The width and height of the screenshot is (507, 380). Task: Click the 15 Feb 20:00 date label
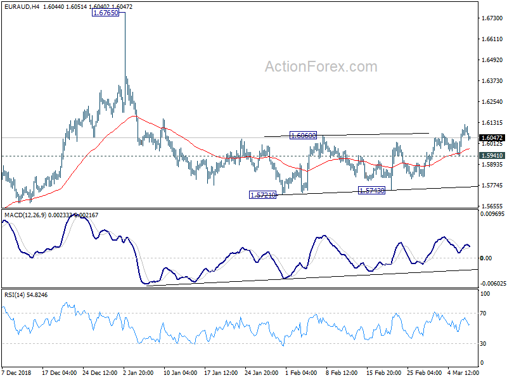pyautogui.click(x=384, y=373)
